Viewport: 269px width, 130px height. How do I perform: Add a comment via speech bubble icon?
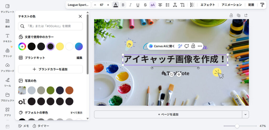pos(187,46)
